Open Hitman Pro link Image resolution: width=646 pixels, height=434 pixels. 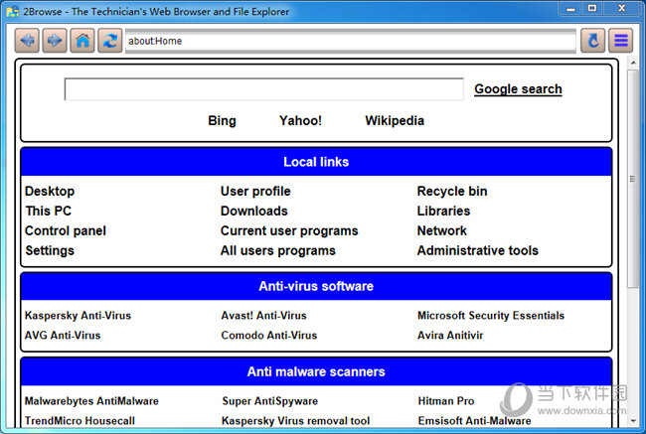[446, 401]
